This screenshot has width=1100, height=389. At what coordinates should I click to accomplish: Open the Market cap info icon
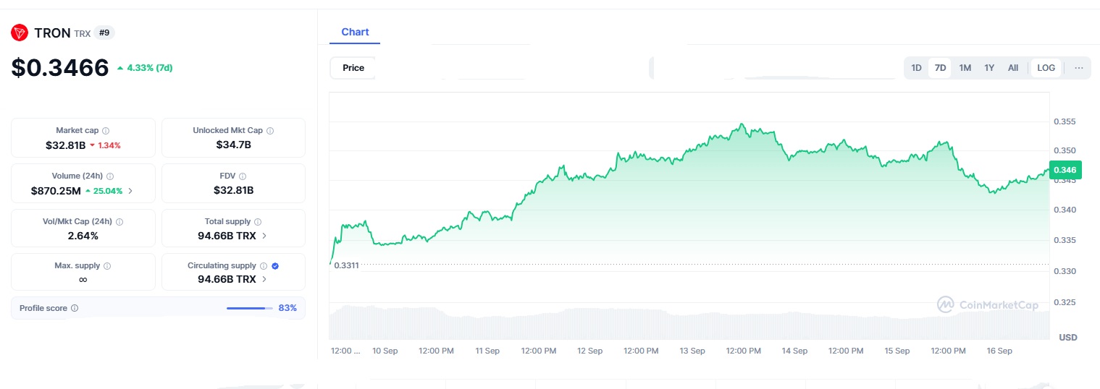[106, 131]
